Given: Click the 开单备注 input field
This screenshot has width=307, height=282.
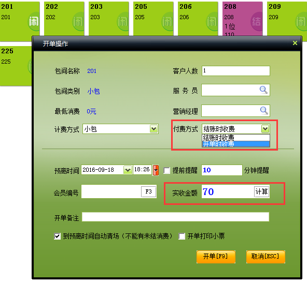Looking at the screenshot, I should click(175, 217).
